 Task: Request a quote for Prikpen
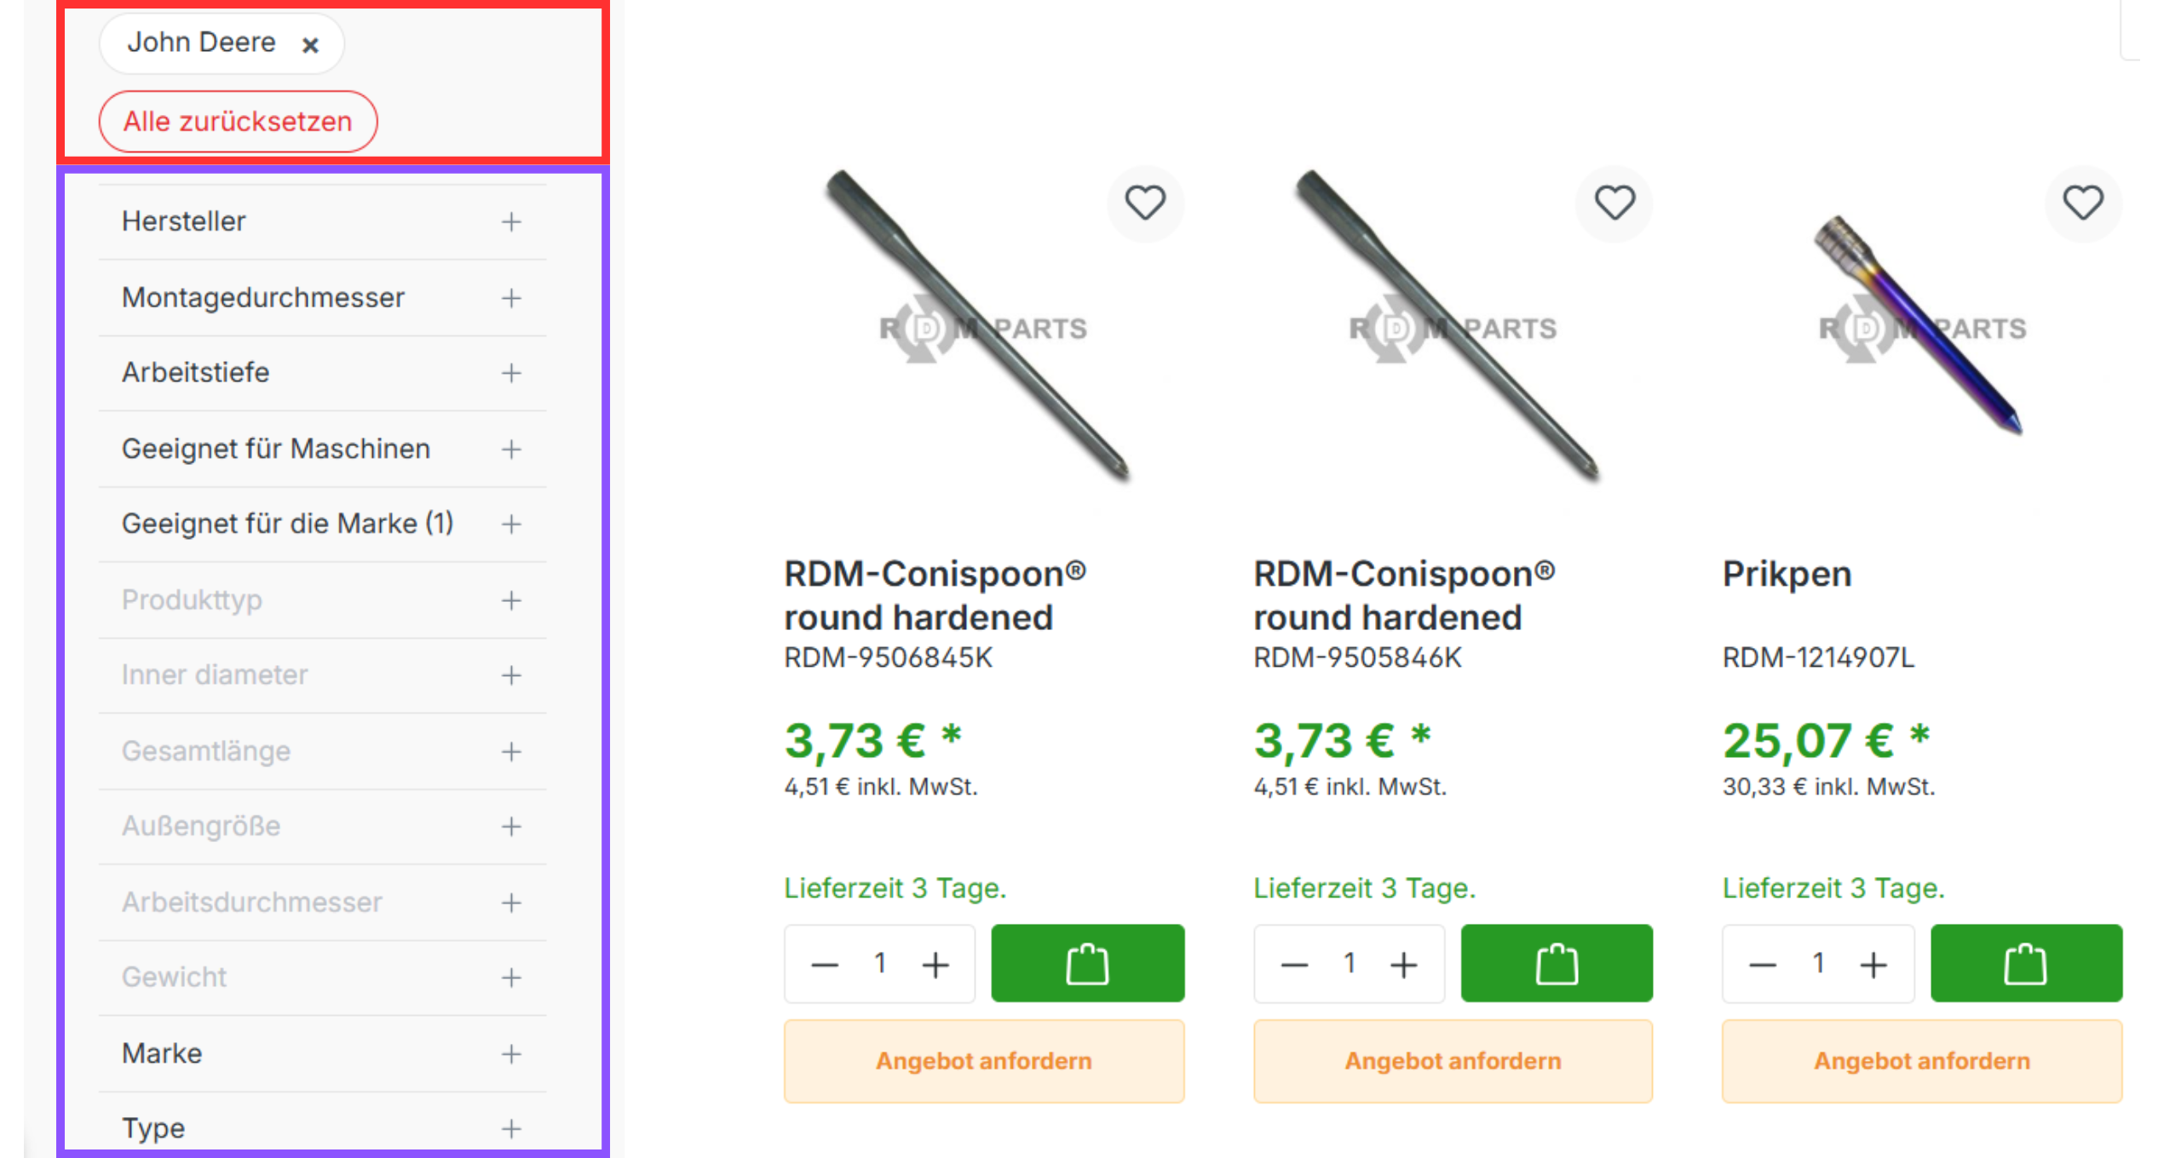[x=1921, y=1061]
